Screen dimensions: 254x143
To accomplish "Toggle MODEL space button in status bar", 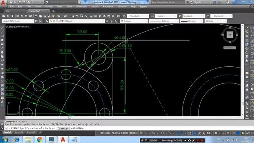I will tap(134, 133).
